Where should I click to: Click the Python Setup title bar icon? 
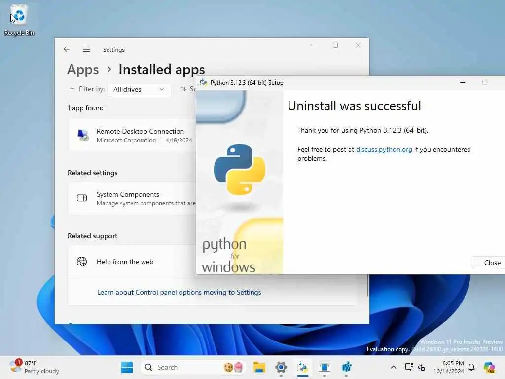click(x=203, y=82)
